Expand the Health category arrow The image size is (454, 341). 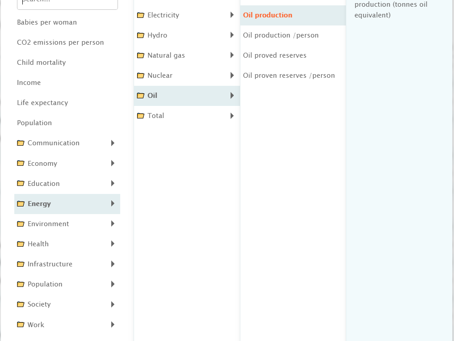coord(113,244)
